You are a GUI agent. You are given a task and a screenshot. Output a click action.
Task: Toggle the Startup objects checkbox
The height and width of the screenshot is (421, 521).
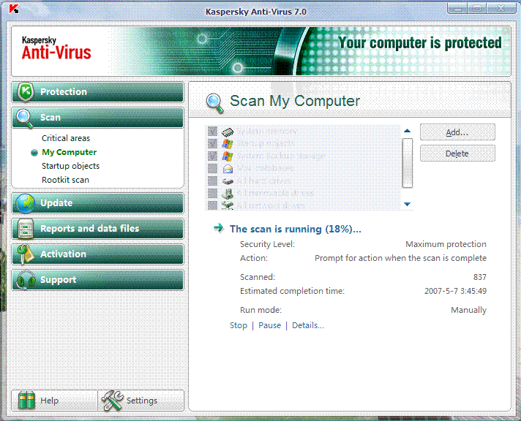click(x=212, y=144)
